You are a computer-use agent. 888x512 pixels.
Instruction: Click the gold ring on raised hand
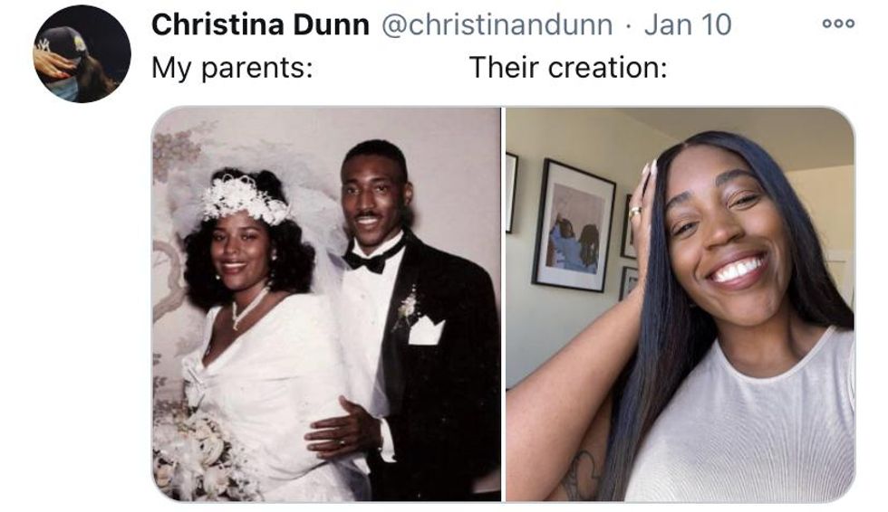(x=635, y=212)
